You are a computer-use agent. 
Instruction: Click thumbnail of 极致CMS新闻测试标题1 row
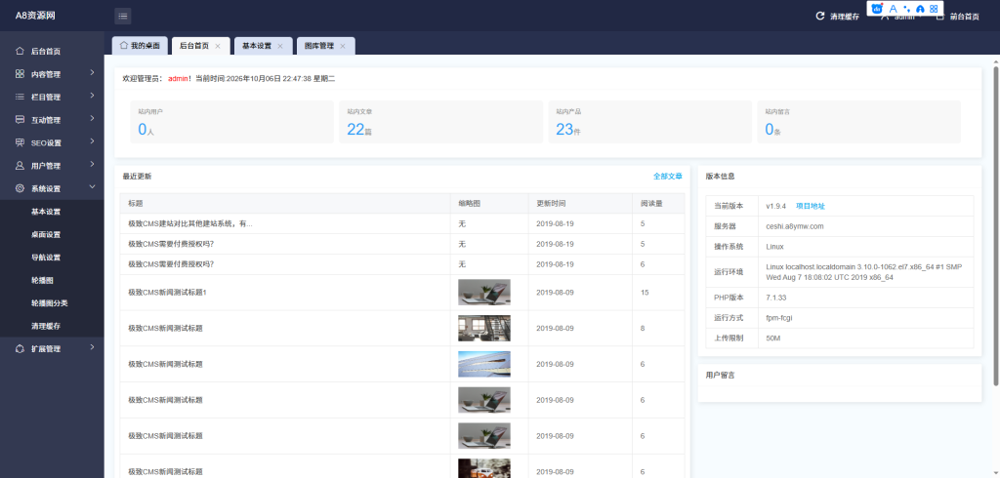(484, 293)
